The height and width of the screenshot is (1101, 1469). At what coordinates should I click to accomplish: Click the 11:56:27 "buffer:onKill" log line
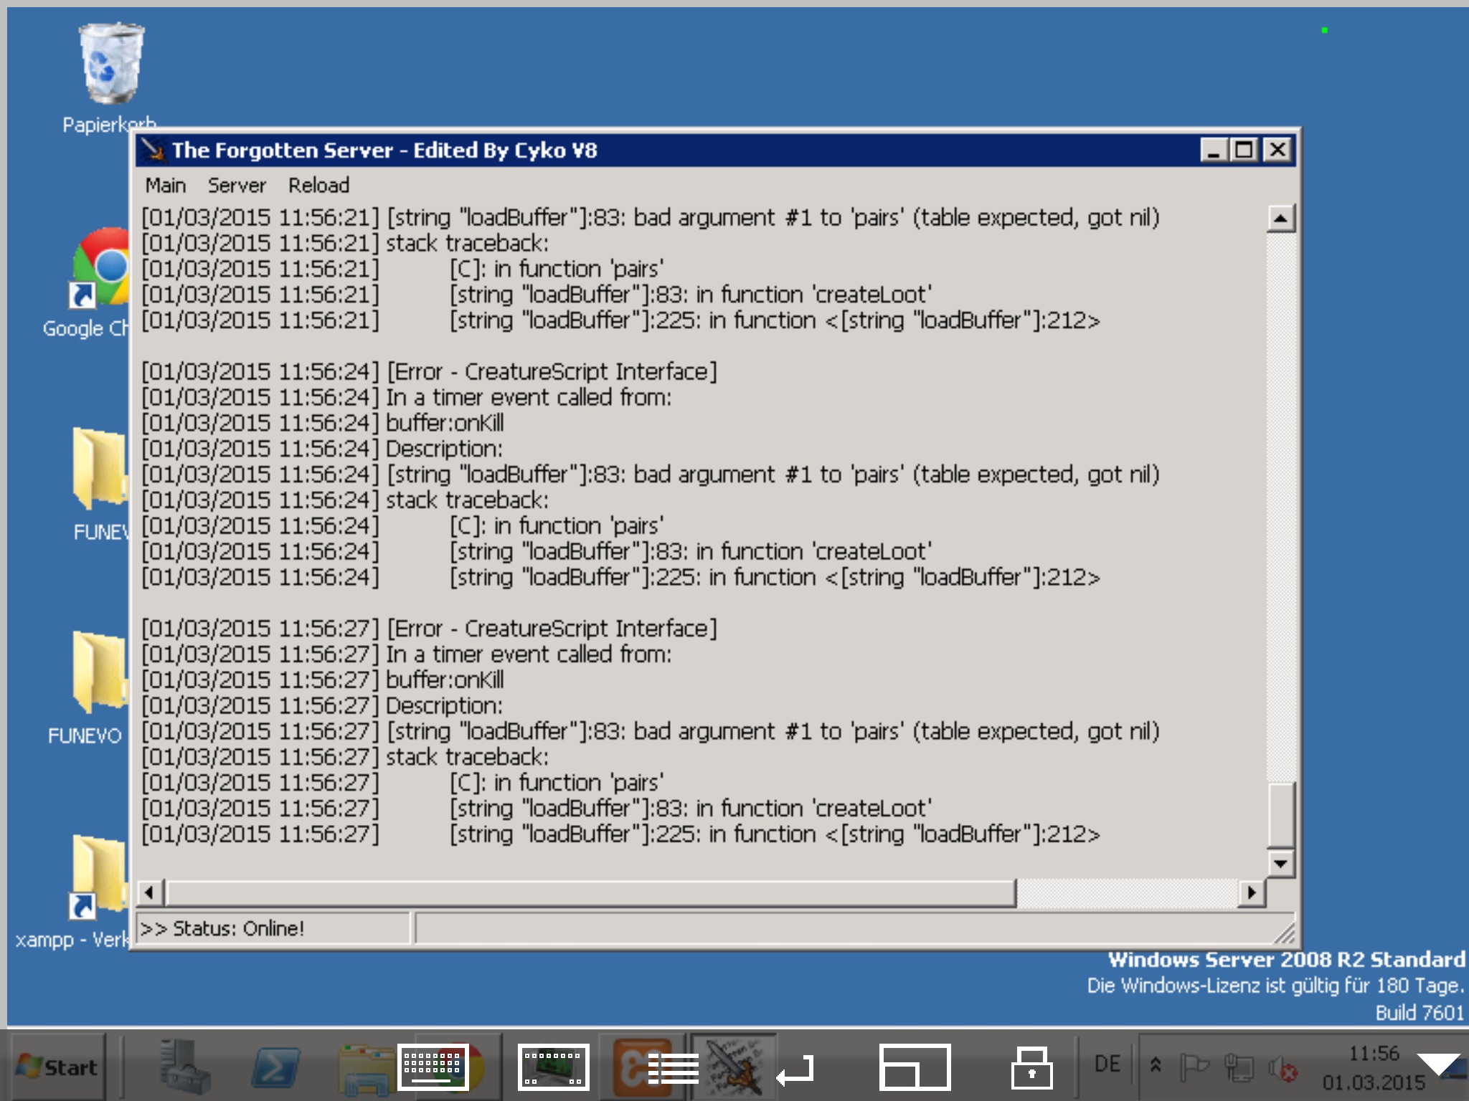pos(323,680)
